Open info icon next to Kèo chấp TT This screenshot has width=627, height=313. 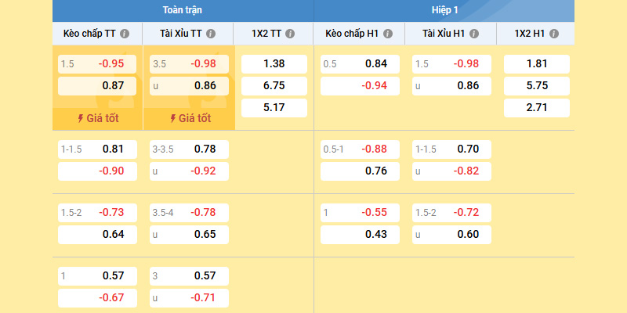(125, 34)
